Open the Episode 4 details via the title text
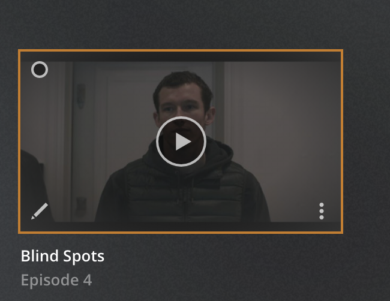The width and height of the screenshot is (390, 301). tap(62, 256)
